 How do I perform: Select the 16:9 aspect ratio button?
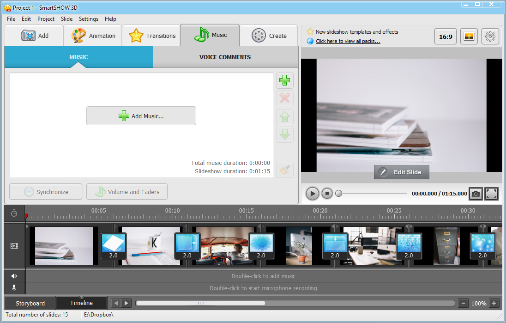click(446, 37)
